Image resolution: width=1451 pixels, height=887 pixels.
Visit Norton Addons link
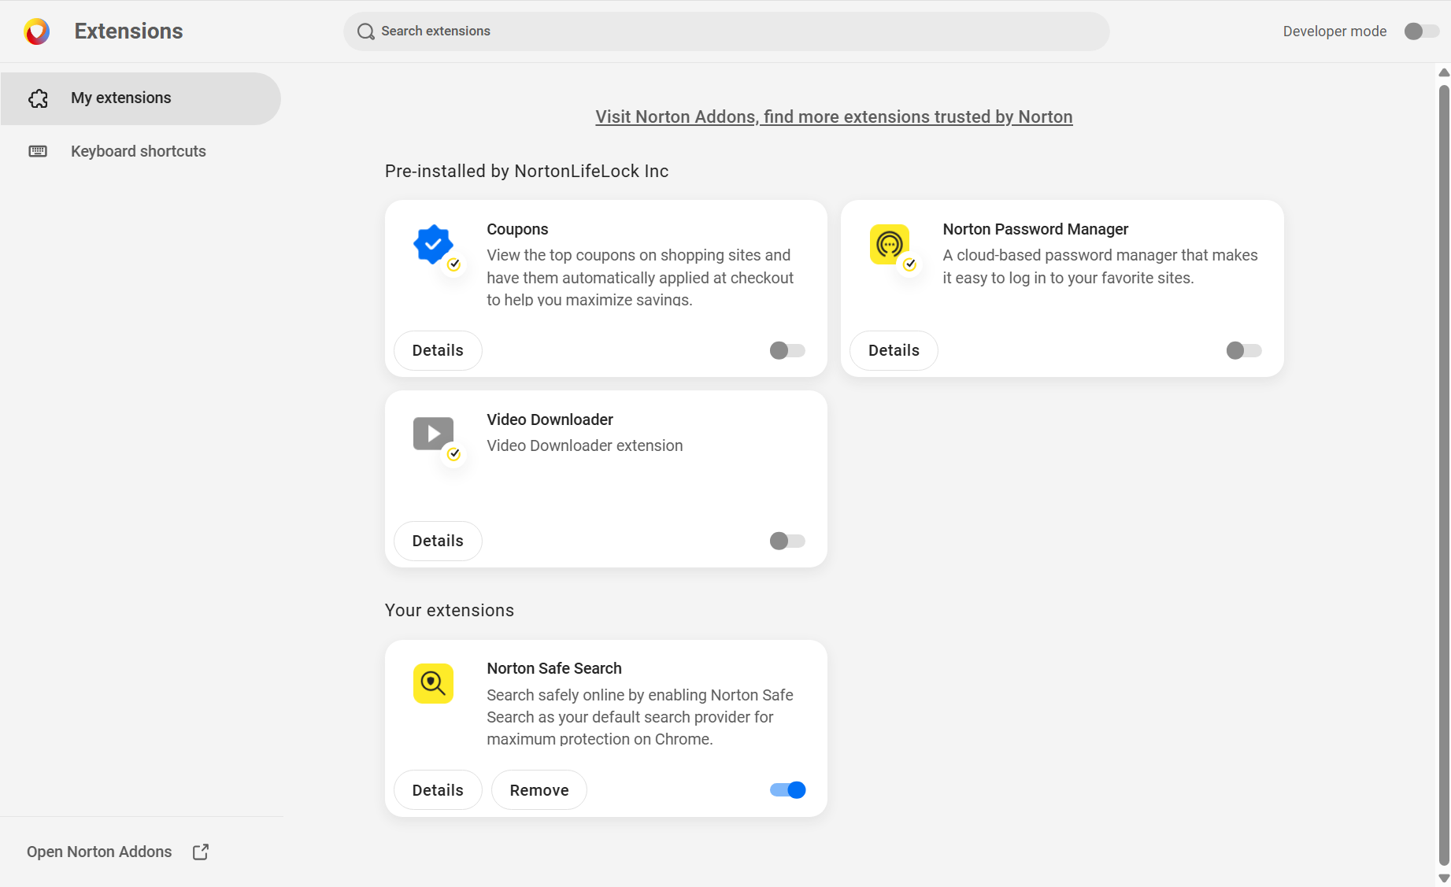834,117
